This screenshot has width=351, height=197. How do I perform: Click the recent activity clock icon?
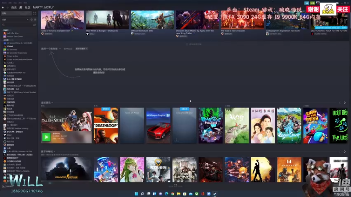tap(32, 19)
